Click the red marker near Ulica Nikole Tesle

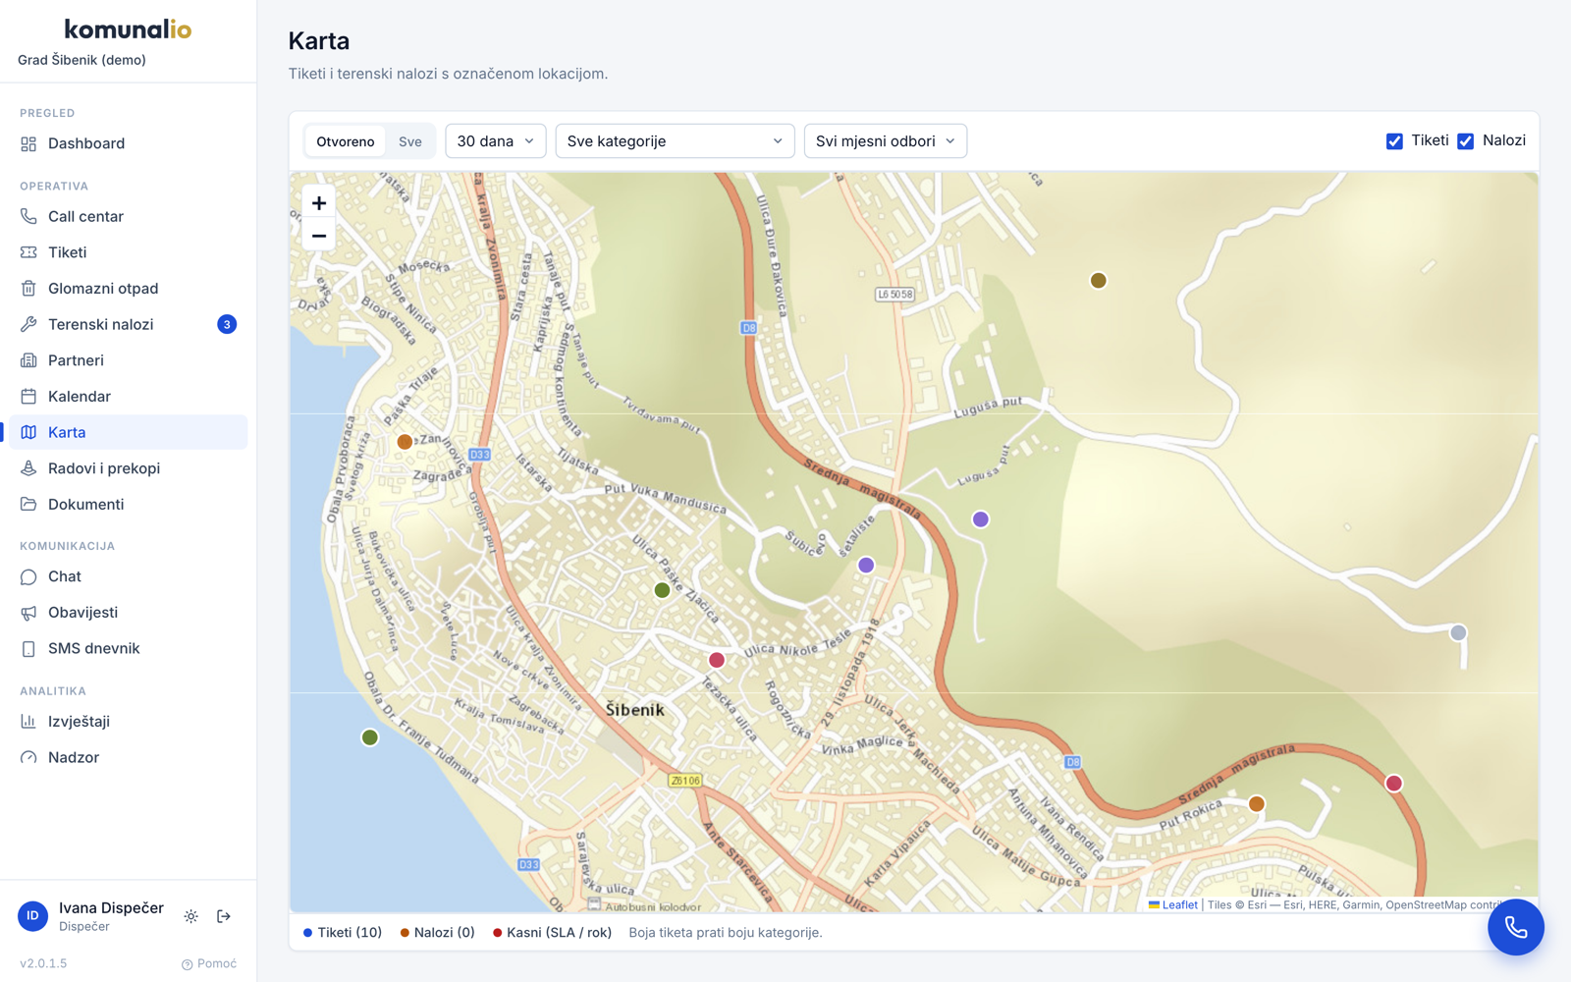point(717,660)
